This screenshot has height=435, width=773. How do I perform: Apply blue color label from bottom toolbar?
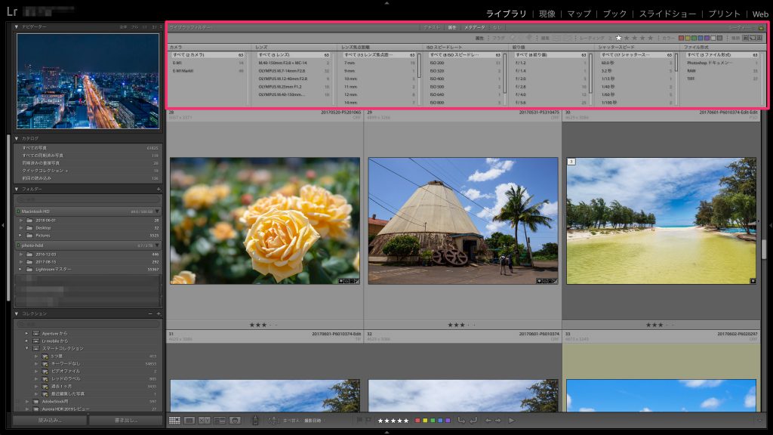tap(440, 421)
